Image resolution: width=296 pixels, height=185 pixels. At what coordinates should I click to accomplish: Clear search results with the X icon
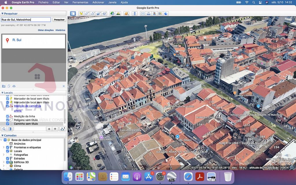(x=64, y=86)
